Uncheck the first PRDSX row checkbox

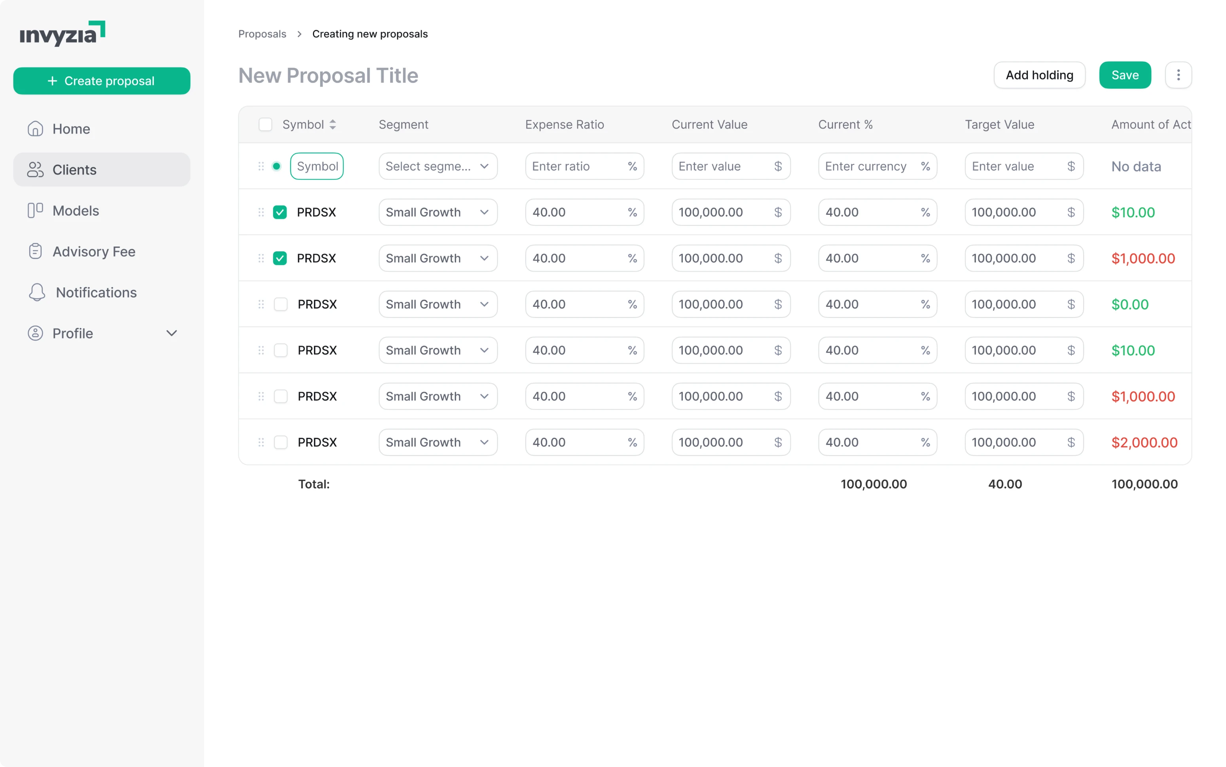(x=279, y=212)
